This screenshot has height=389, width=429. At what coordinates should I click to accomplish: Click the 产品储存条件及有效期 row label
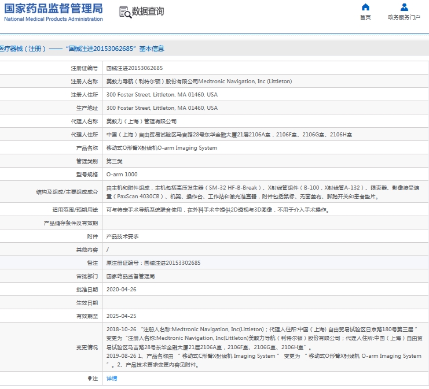[71, 223]
